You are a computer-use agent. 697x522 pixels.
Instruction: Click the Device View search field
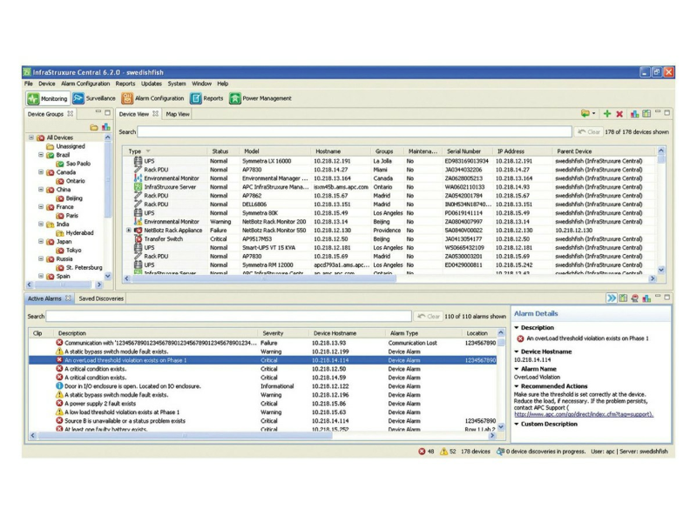point(355,132)
